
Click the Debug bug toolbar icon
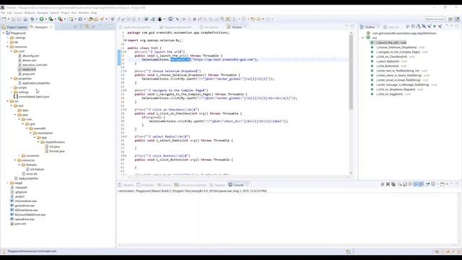click(32, 19)
